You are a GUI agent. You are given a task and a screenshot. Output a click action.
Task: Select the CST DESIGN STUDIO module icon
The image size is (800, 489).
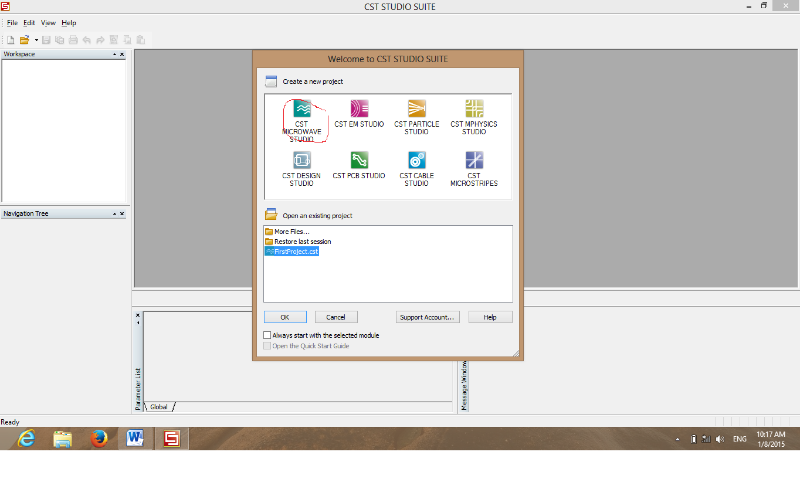pyautogui.click(x=301, y=160)
